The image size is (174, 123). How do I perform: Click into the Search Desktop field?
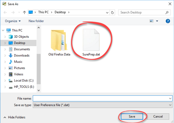coord(144,12)
